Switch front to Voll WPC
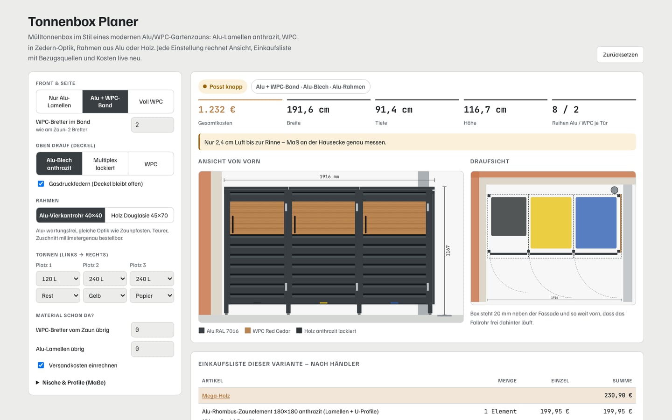Image resolution: width=672 pixels, height=420 pixels. pyautogui.click(x=151, y=102)
